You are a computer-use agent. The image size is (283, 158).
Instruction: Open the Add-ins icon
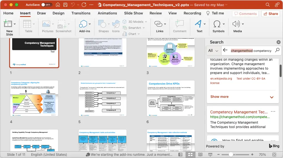tap(83, 24)
